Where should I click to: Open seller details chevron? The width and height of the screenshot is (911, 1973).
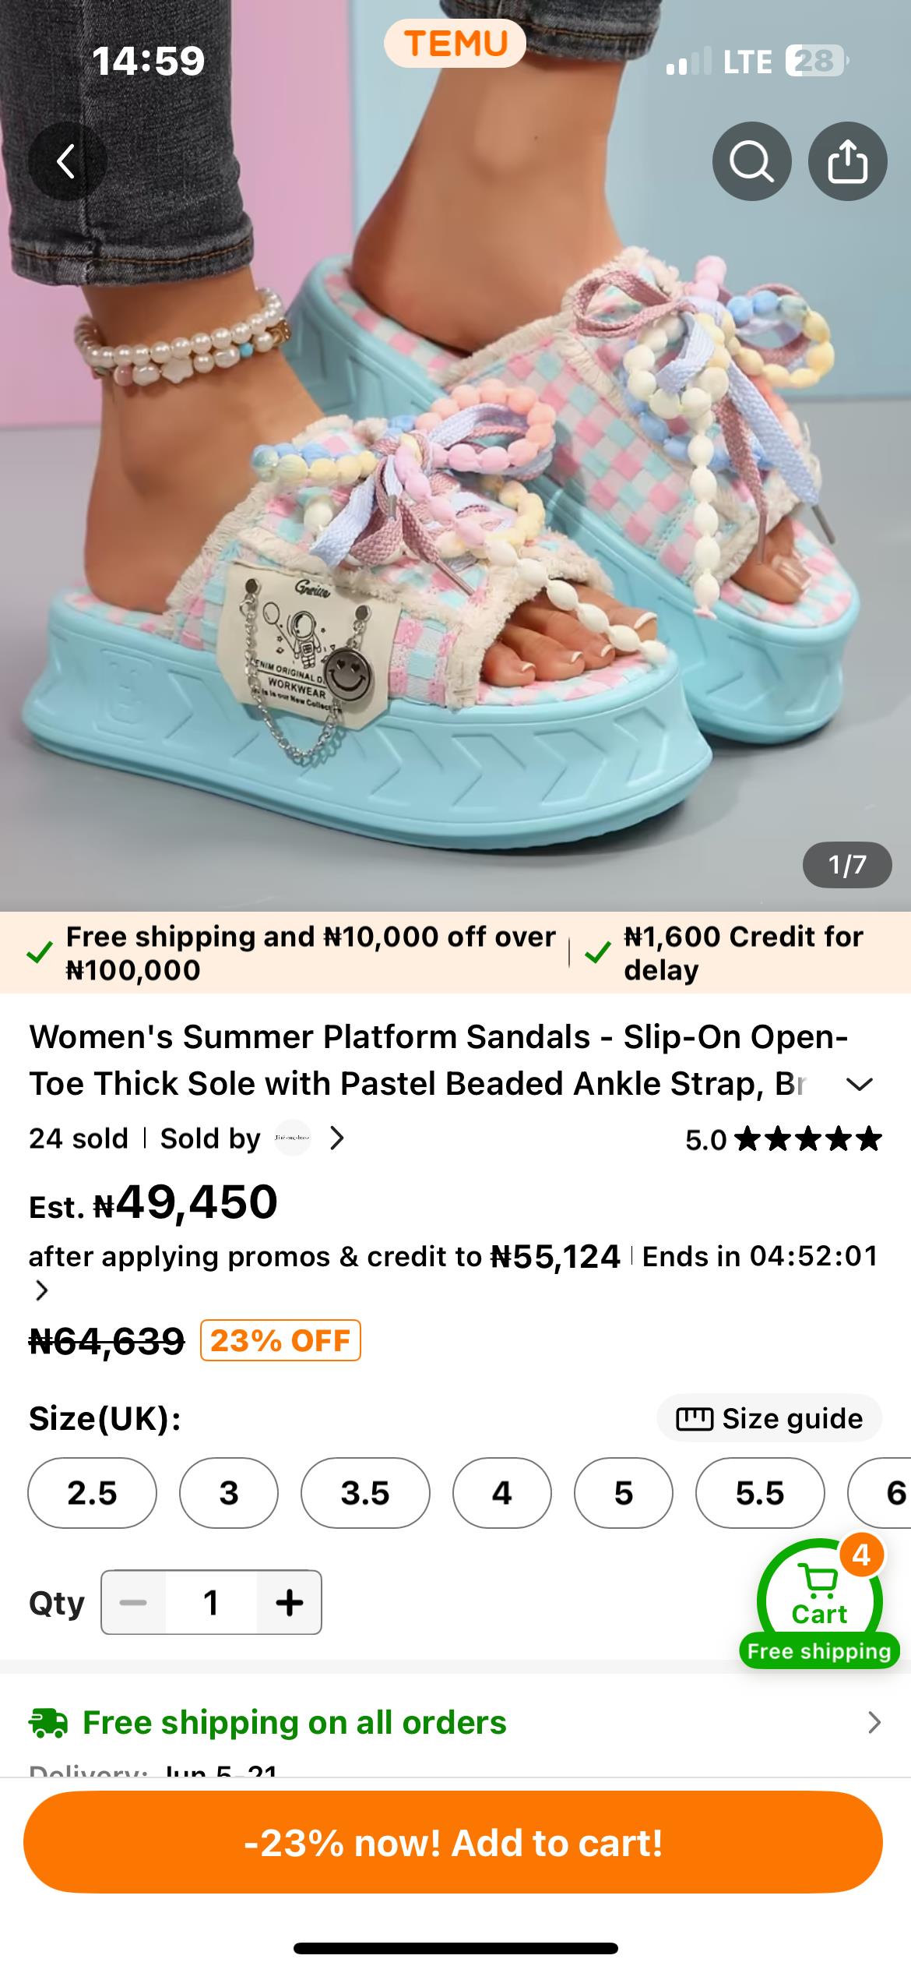(x=337, y=1138)
